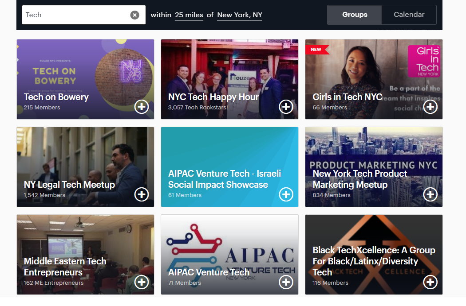This screenshot has width=466, height=306.
Task: Click 'TECH ON BOWERY' yellow heading
Action: [x=55, y=76]
